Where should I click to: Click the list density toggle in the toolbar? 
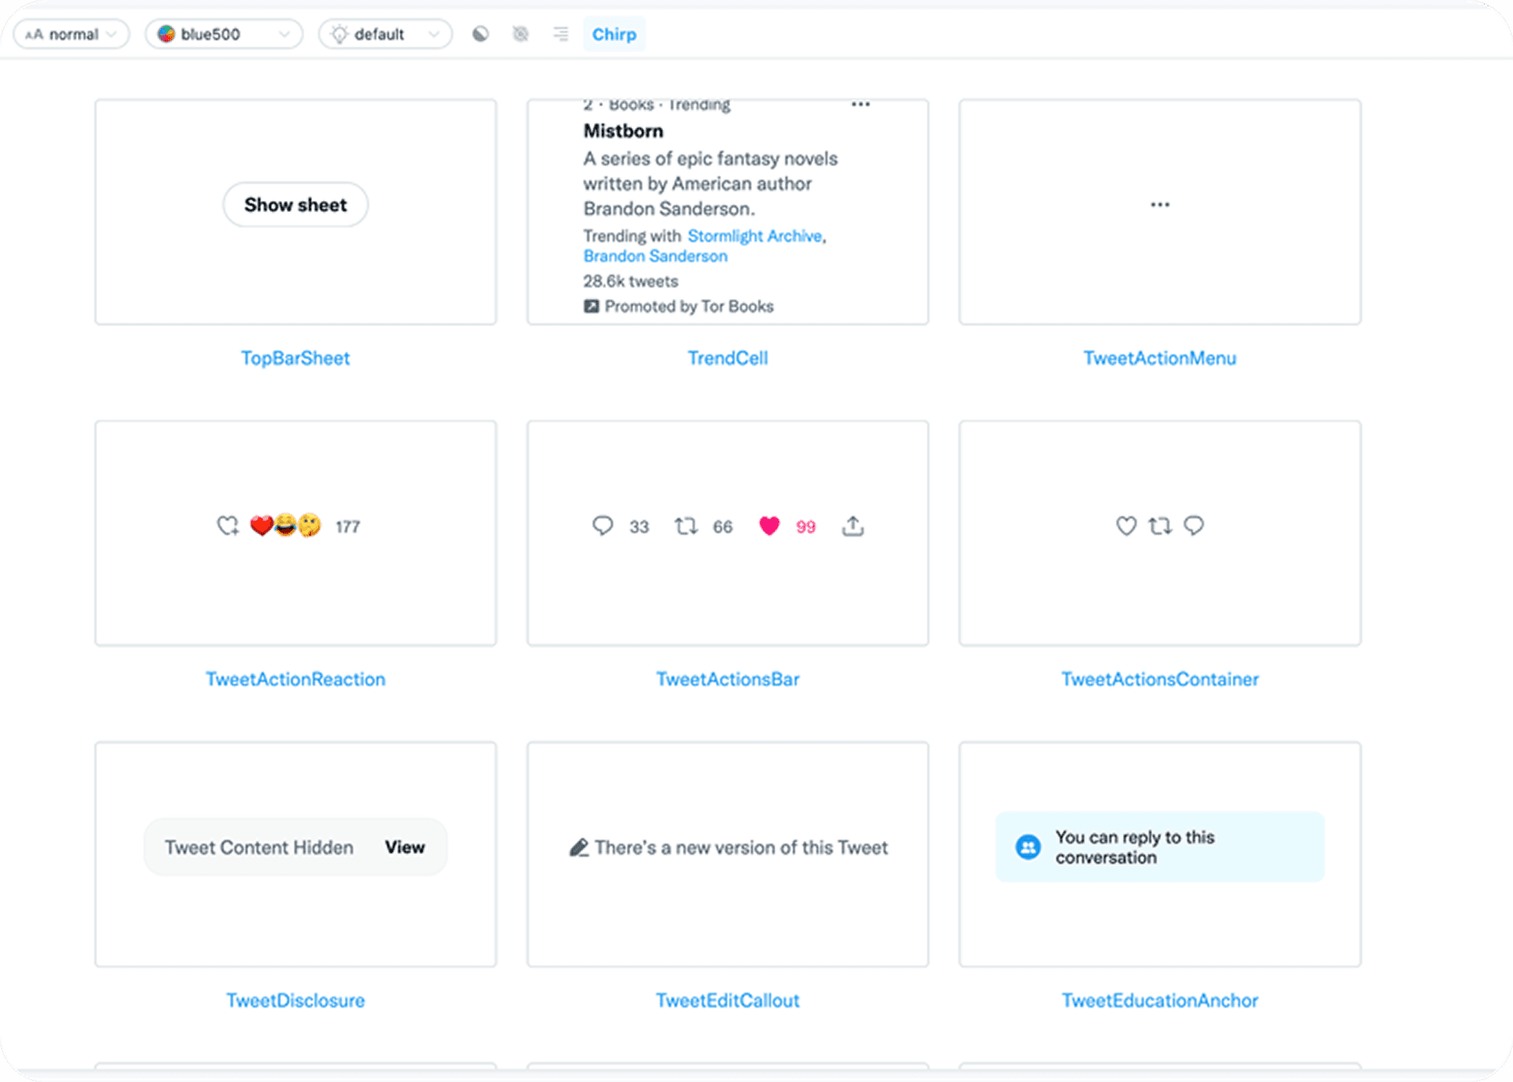pyautogui.click(x=560, y=34)
